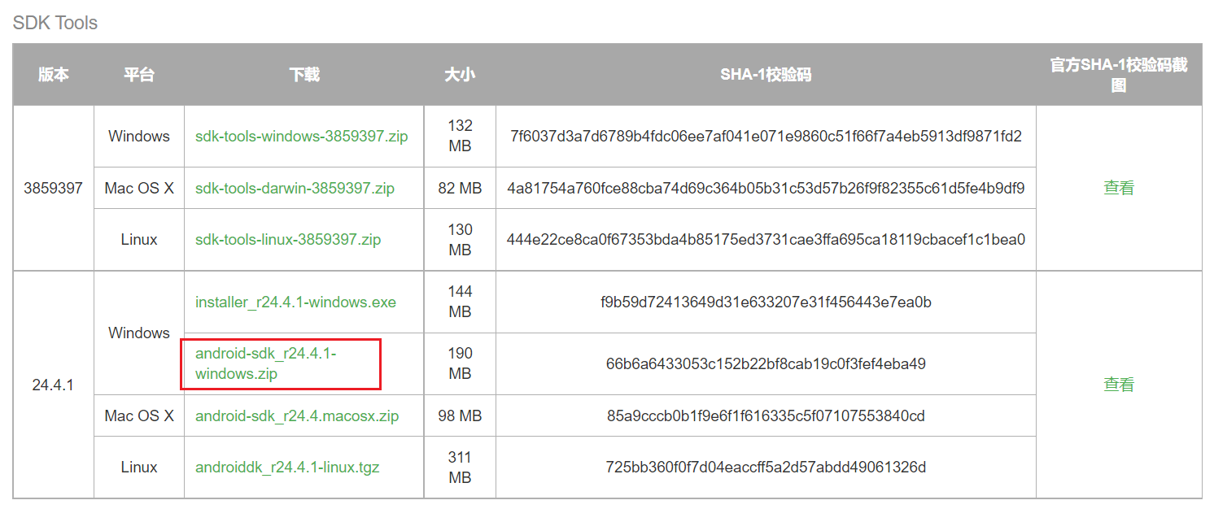Download android-sdk_r24.4.macosx.zip

(297, 416)
